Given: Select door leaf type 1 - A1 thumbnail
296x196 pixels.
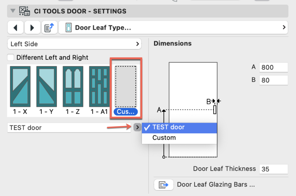Looking at the screenshot, I should click(x=99, y=90).
